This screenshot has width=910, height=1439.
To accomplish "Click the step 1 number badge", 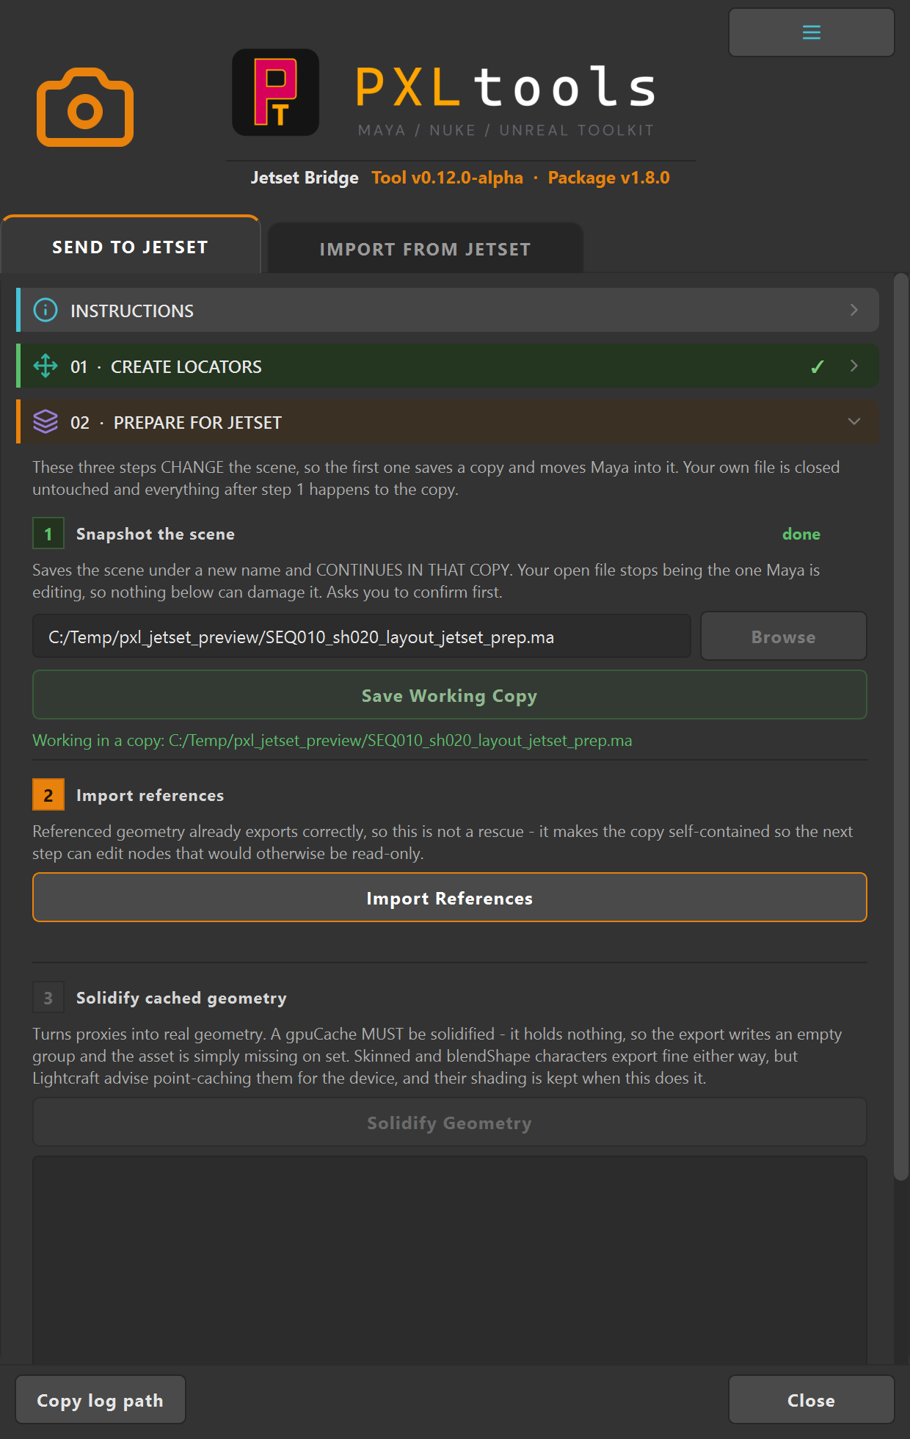I will [48, 534].
